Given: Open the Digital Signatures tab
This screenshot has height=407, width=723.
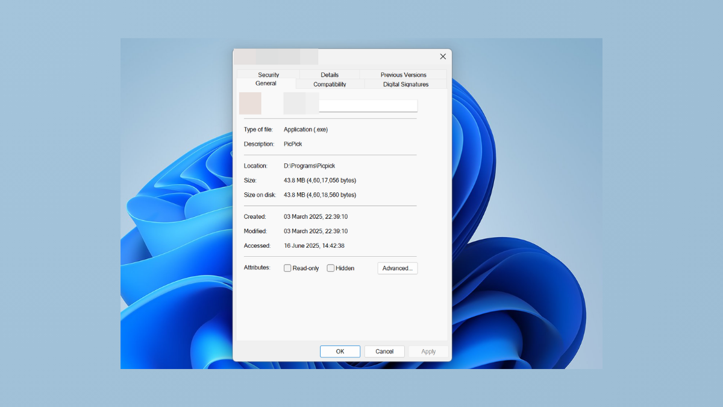Looking at the screenshot, I should pos(405,84).
